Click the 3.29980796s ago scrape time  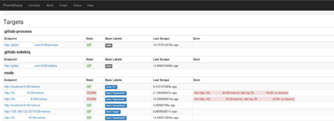click(164, 105)
